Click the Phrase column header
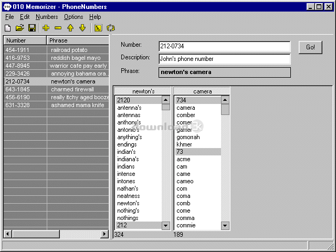Image resolution: width=336 pixels, height=252 pixels. click(78, 40)
